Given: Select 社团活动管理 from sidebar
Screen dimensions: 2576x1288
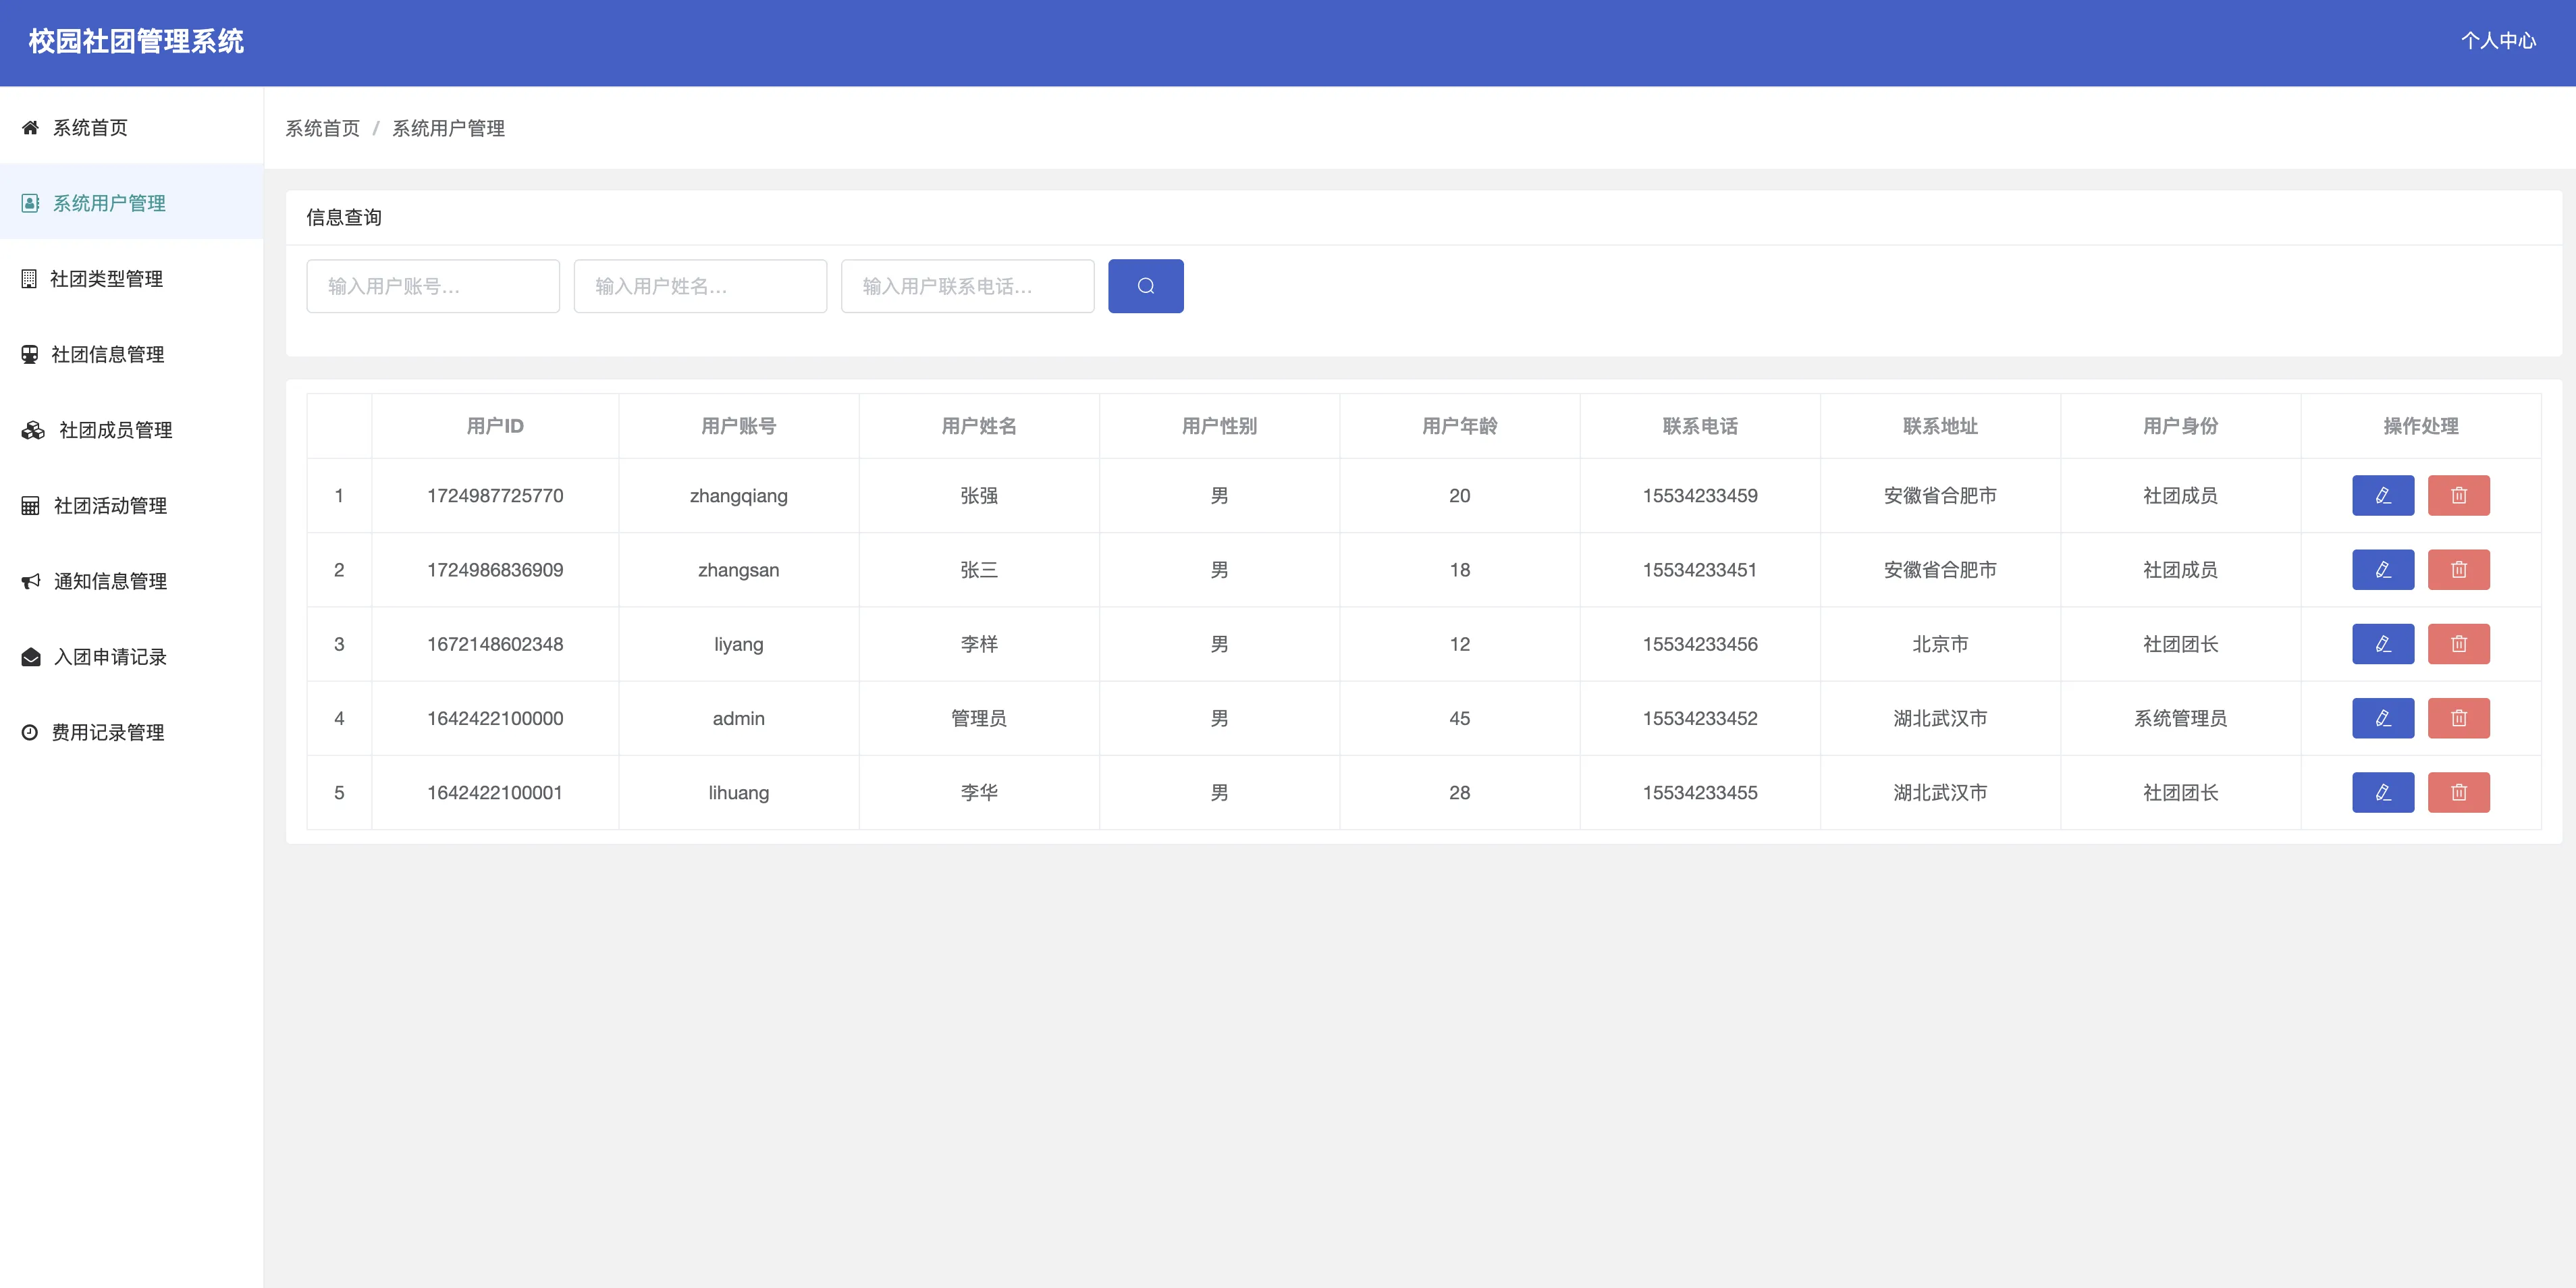Looking at the screenshot, I should [110, 506].
